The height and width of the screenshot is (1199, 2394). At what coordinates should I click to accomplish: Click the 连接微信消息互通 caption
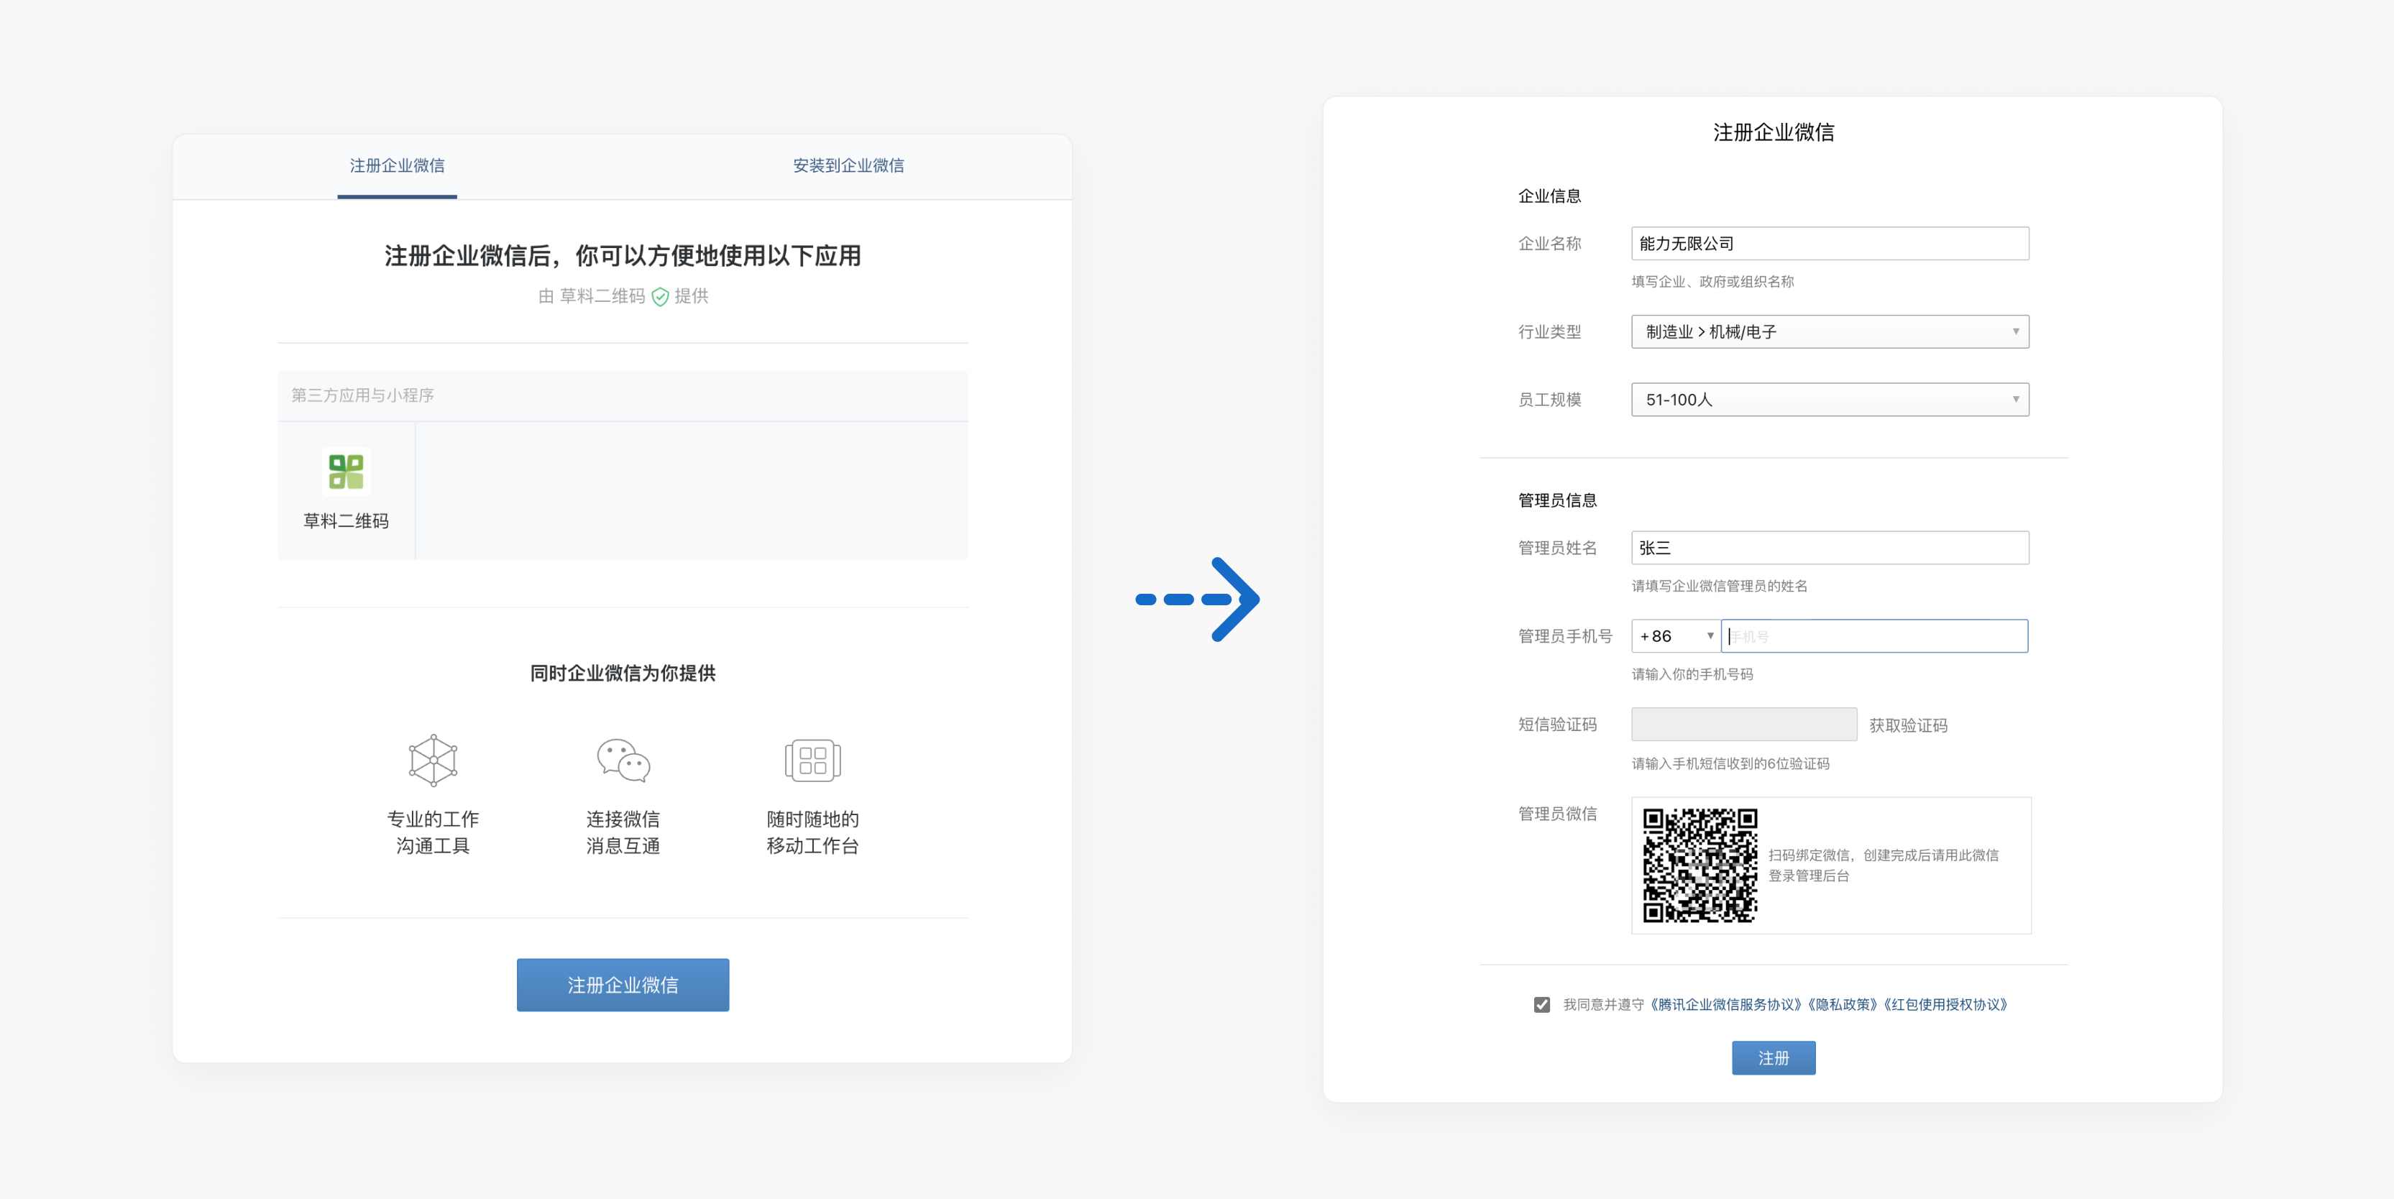623,832
